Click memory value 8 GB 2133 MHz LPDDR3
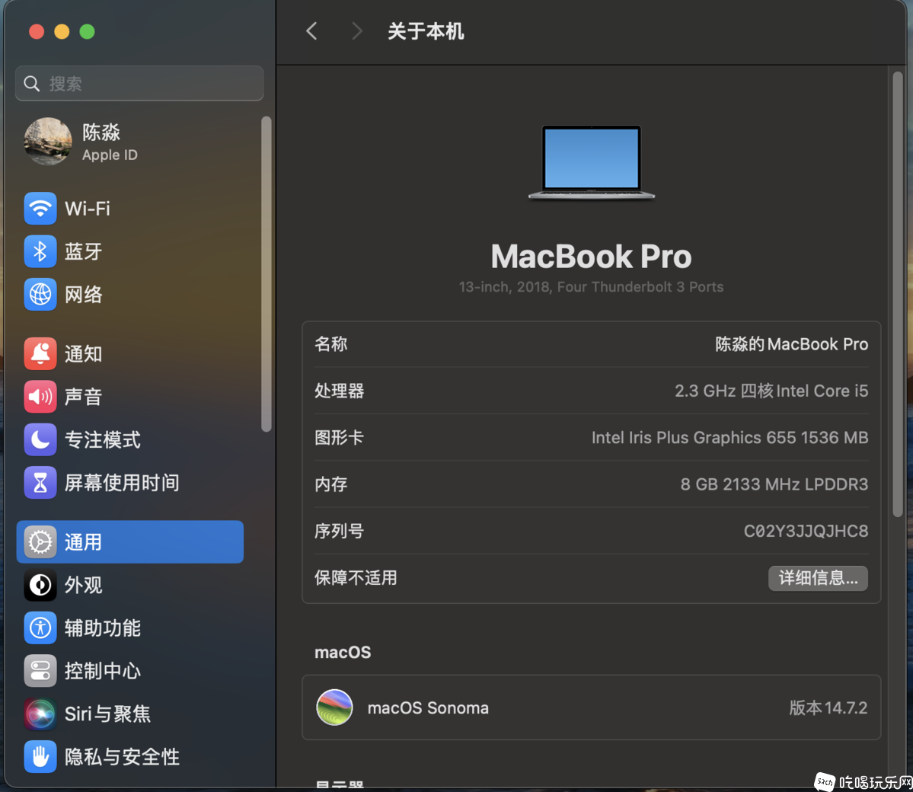The height and width of the screenshot is (792, 913). tap(774, 484)
